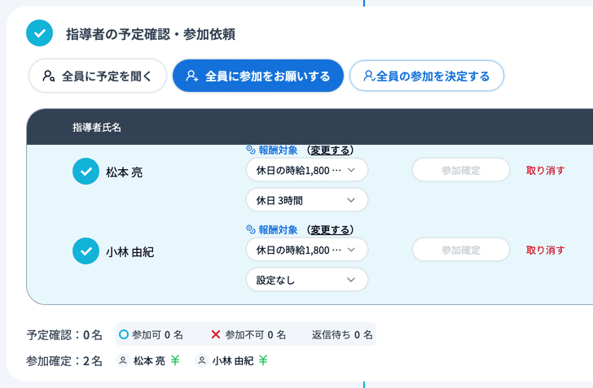Image resolution: width=593 pixels, height=388 pixels.
Task: Click the 予定確認：0名 label
Action: click(64, 335)
